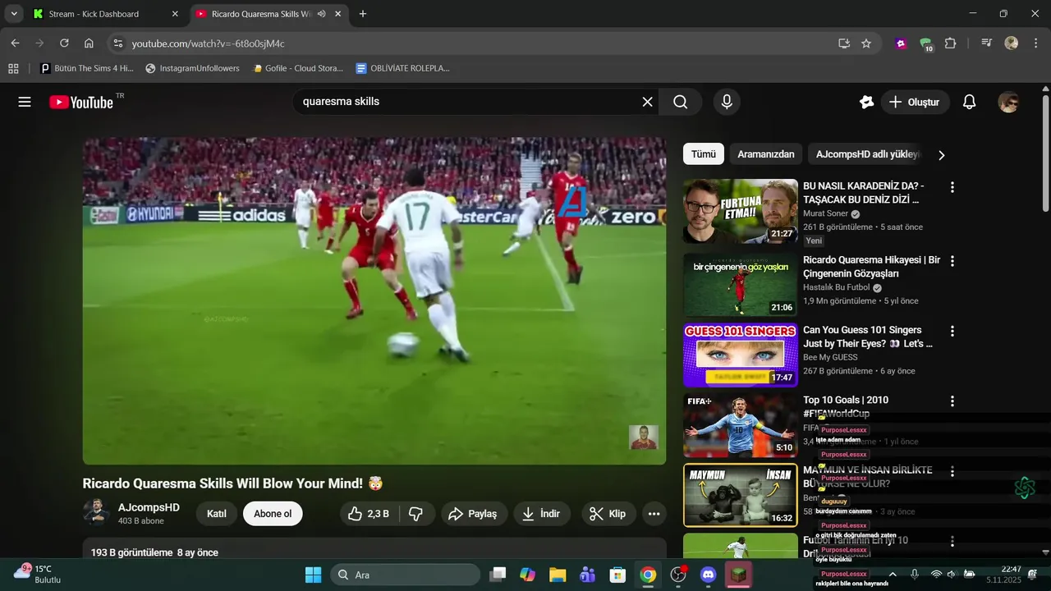
Task: Click the İndir download button
Action: (x=541, y=514)
